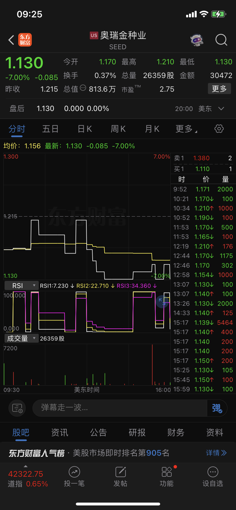
Task: Open the 东方财富 logo icon
Action: [25, 40]
